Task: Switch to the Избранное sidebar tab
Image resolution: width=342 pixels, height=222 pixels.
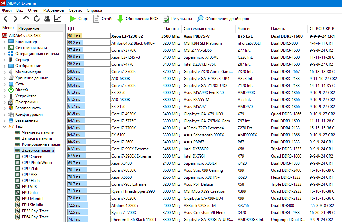Action: [x=29, y=28]
